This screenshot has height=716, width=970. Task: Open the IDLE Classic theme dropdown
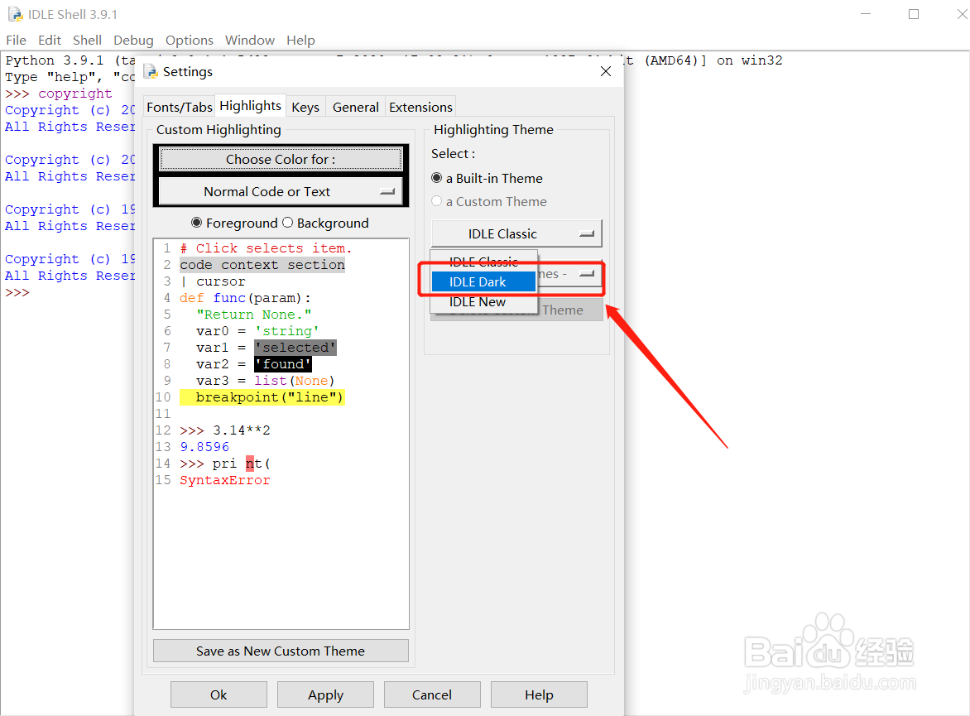(x=516, y=234)
